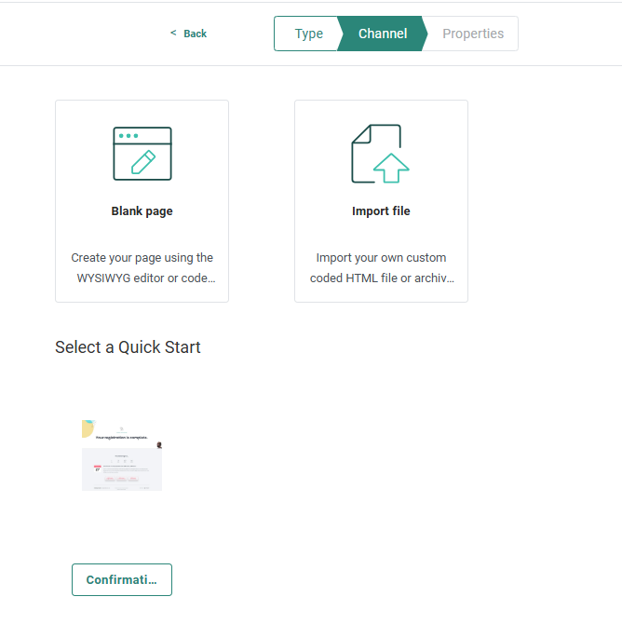Click the calendar date icon in template preview
Image resolution: width=622 pixels, height=624 pixels.
(97, 468)
